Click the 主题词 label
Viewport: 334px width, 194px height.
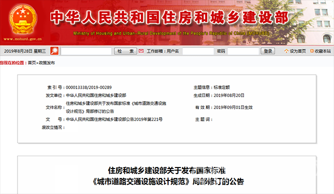[x=203, y=119]
